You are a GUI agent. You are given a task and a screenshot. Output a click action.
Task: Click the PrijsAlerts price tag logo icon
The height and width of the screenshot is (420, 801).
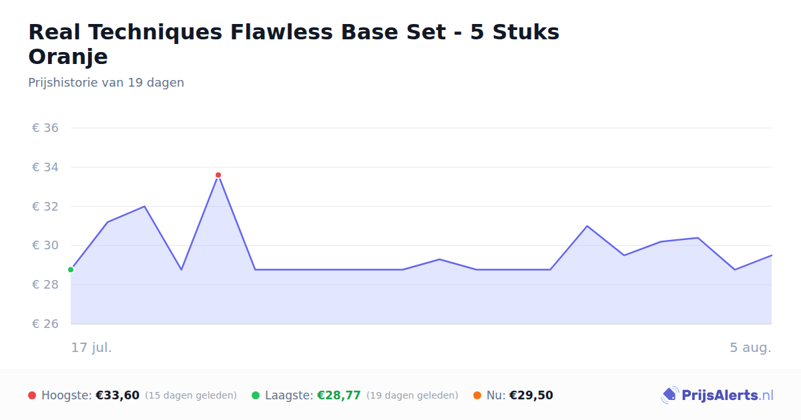(x=670, y=395)
